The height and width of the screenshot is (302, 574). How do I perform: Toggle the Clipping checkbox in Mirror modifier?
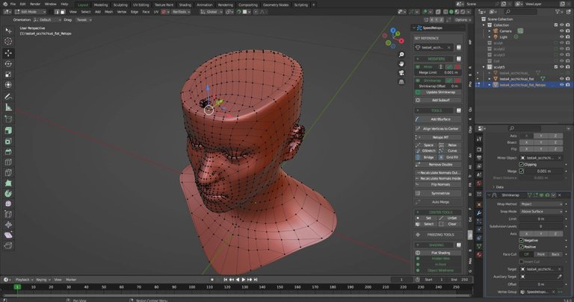click(x=522, y=164)
